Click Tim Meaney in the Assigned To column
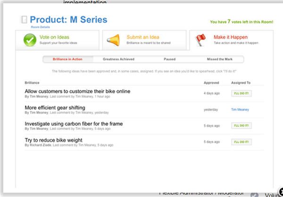Viewport: 283px width, 197px height. pos(240,109)
